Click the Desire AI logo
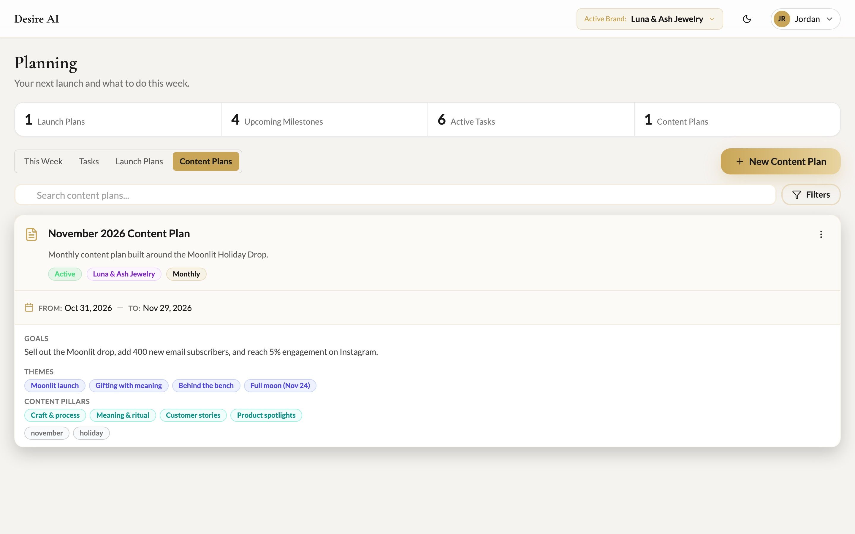The image size is (855, 534). coord(37,19)
